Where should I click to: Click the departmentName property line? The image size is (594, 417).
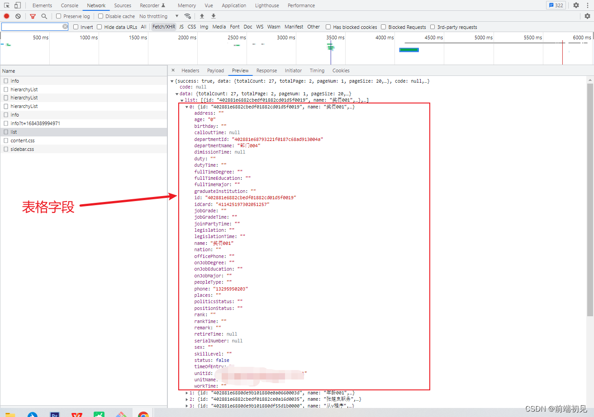tap(228, 146)
